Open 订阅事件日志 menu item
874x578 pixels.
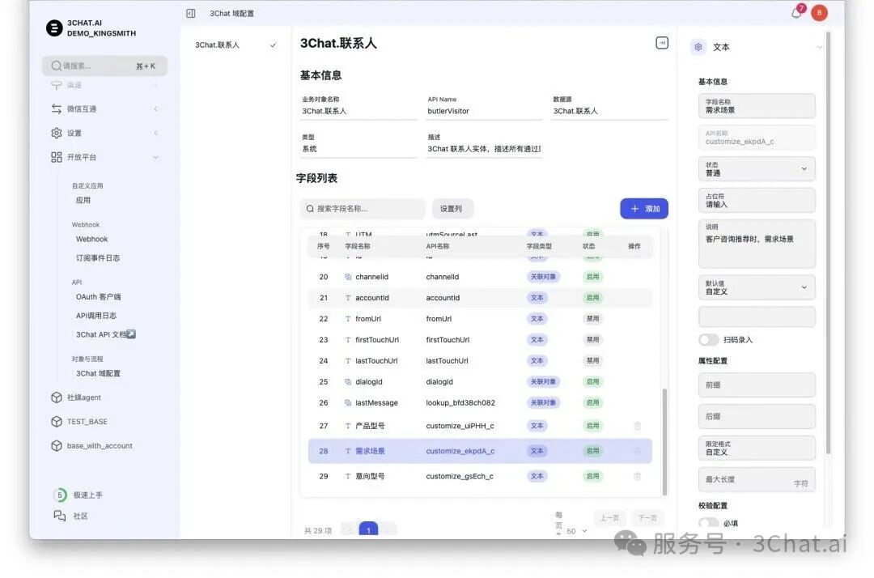coord(98,258)
